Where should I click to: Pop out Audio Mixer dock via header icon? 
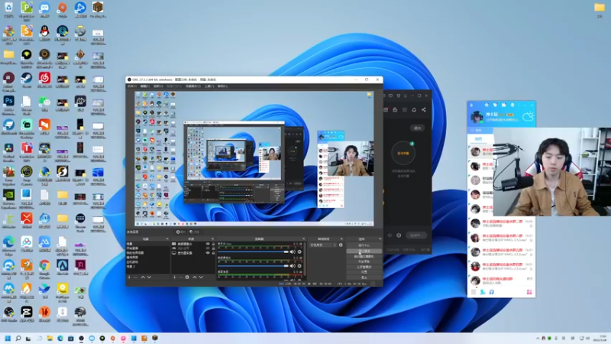point(303,239)
